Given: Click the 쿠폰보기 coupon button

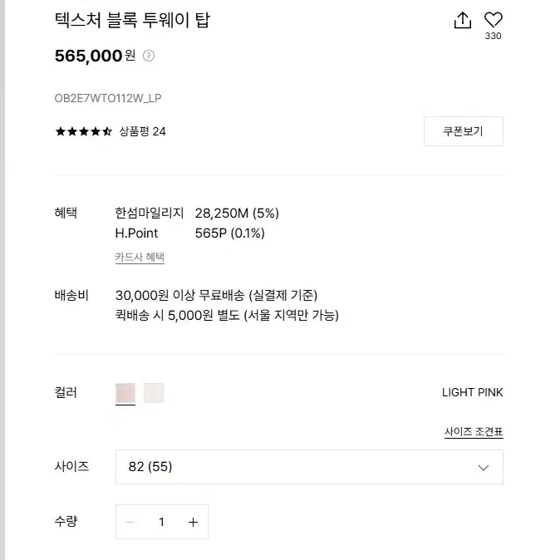Looking at the screenshot, I should (464, 131).
